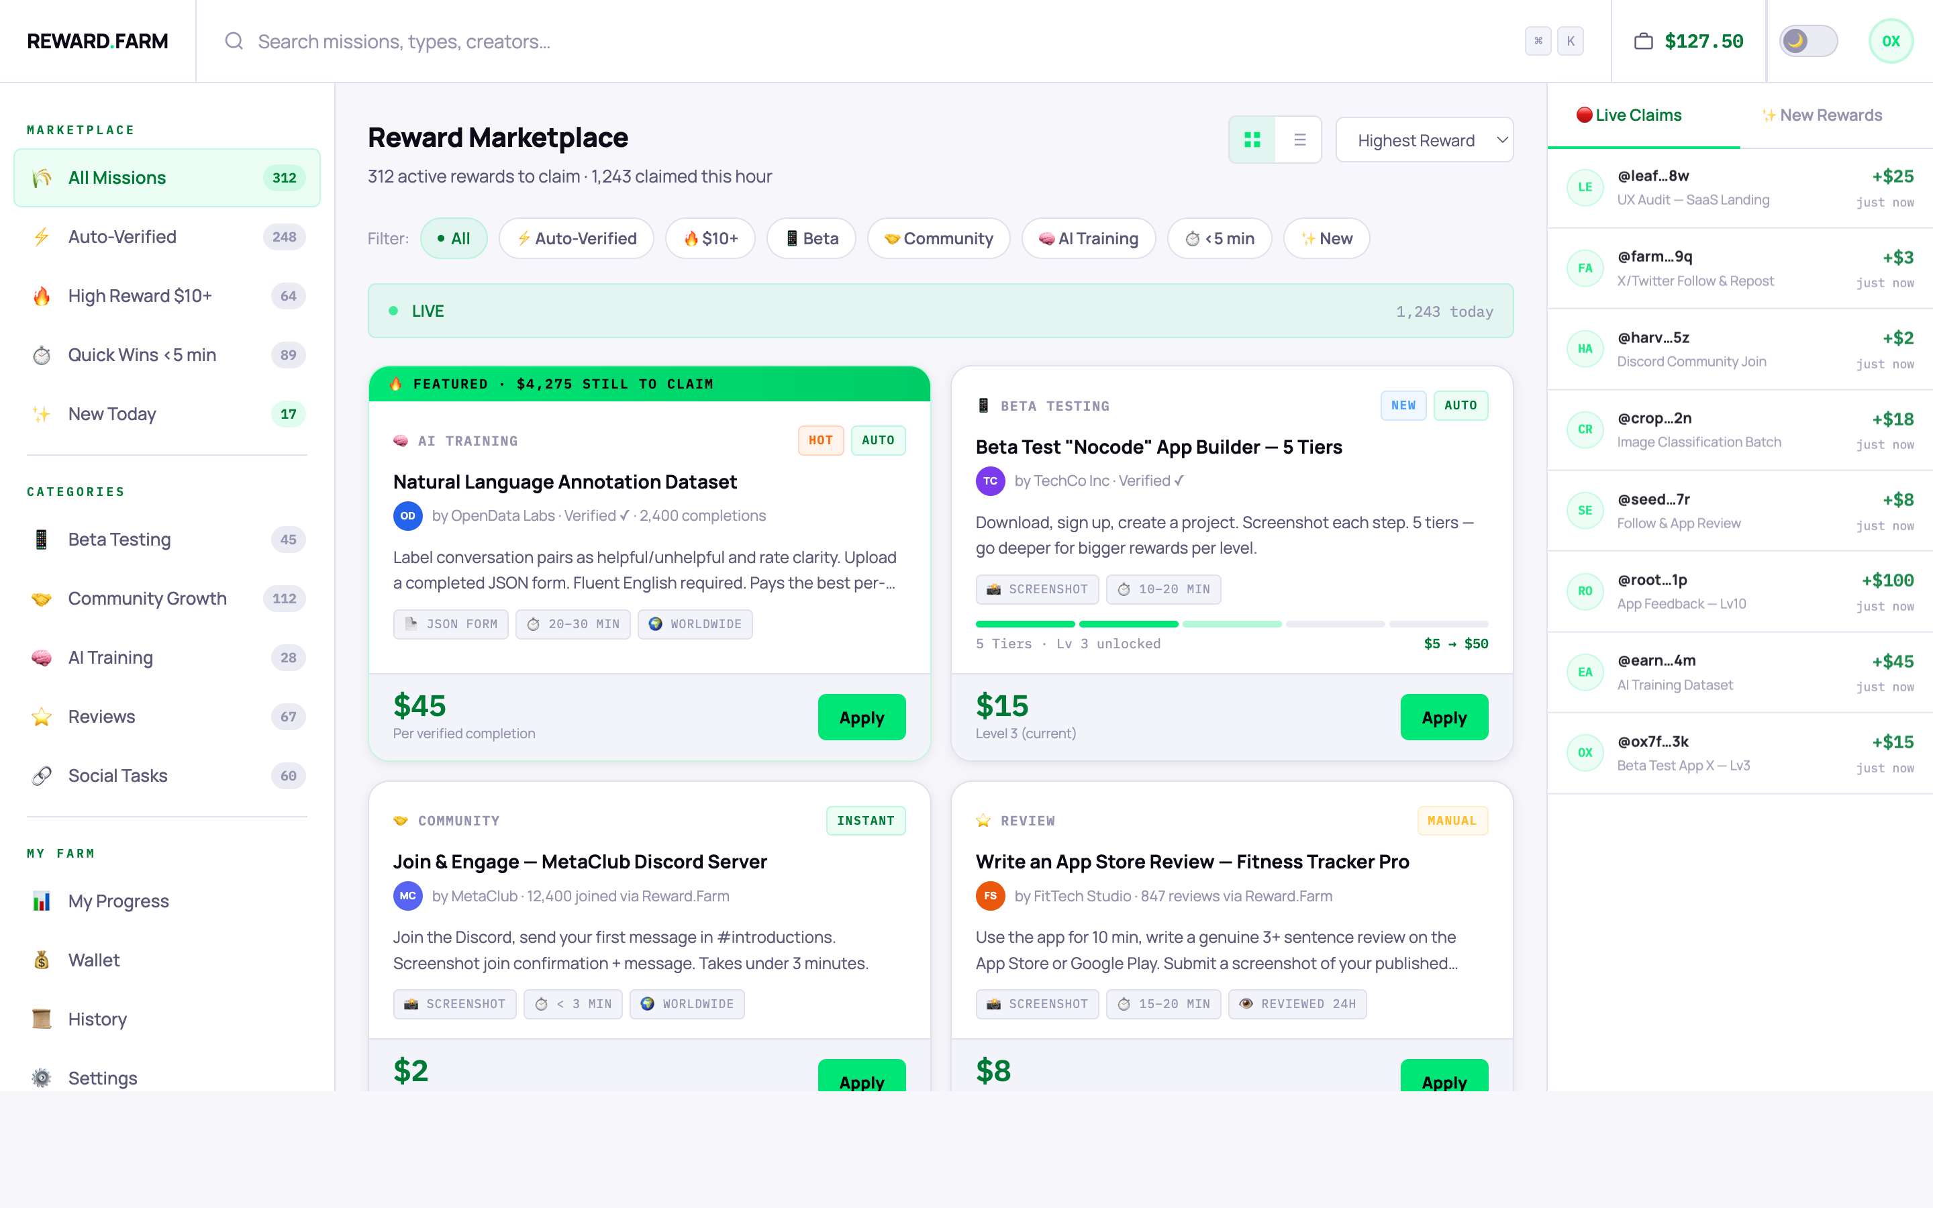1933x1208 pixels.
Task: Open the Highest Reward sort dropdown
Action: coord(1416,140)
